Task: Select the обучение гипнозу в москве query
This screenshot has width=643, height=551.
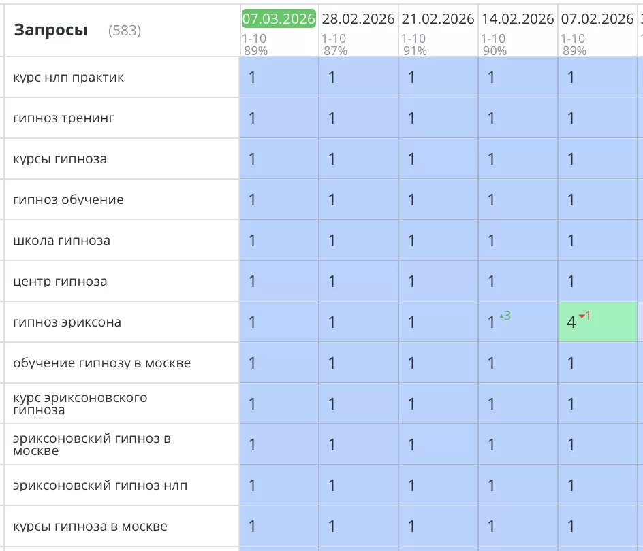Action: pyautogui.click(x=101, y=363)
